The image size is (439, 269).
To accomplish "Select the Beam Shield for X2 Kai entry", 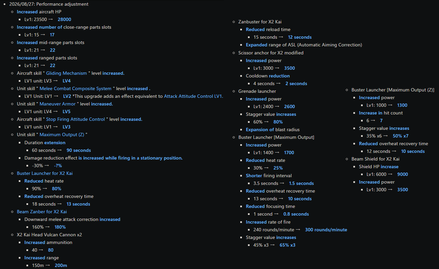I will [375, 159].
